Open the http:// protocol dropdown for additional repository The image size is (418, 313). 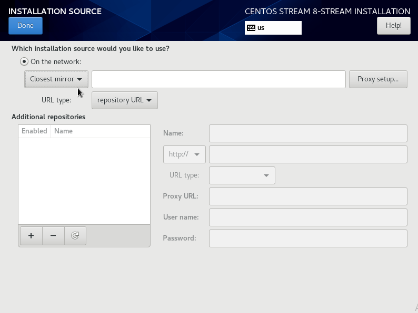(184, 154)
